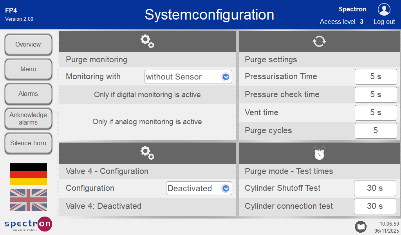The image size is (401, 235).
Task: Open the Monitoring with dropdown
Action: [x=188, y=77]
